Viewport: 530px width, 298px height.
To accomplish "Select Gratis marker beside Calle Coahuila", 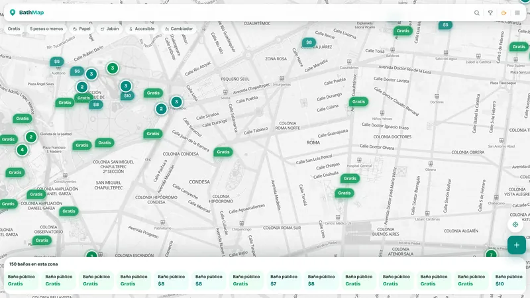I will 350,178.
